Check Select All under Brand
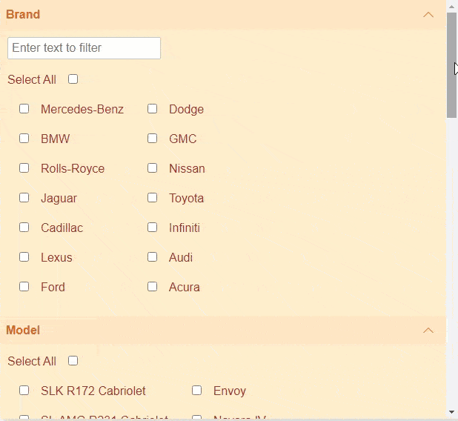Screen dimensions: 458x421 [x=73, y=79]
